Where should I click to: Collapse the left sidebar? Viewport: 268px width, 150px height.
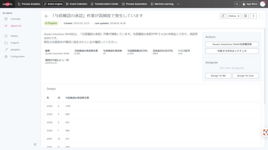[35, 144]
